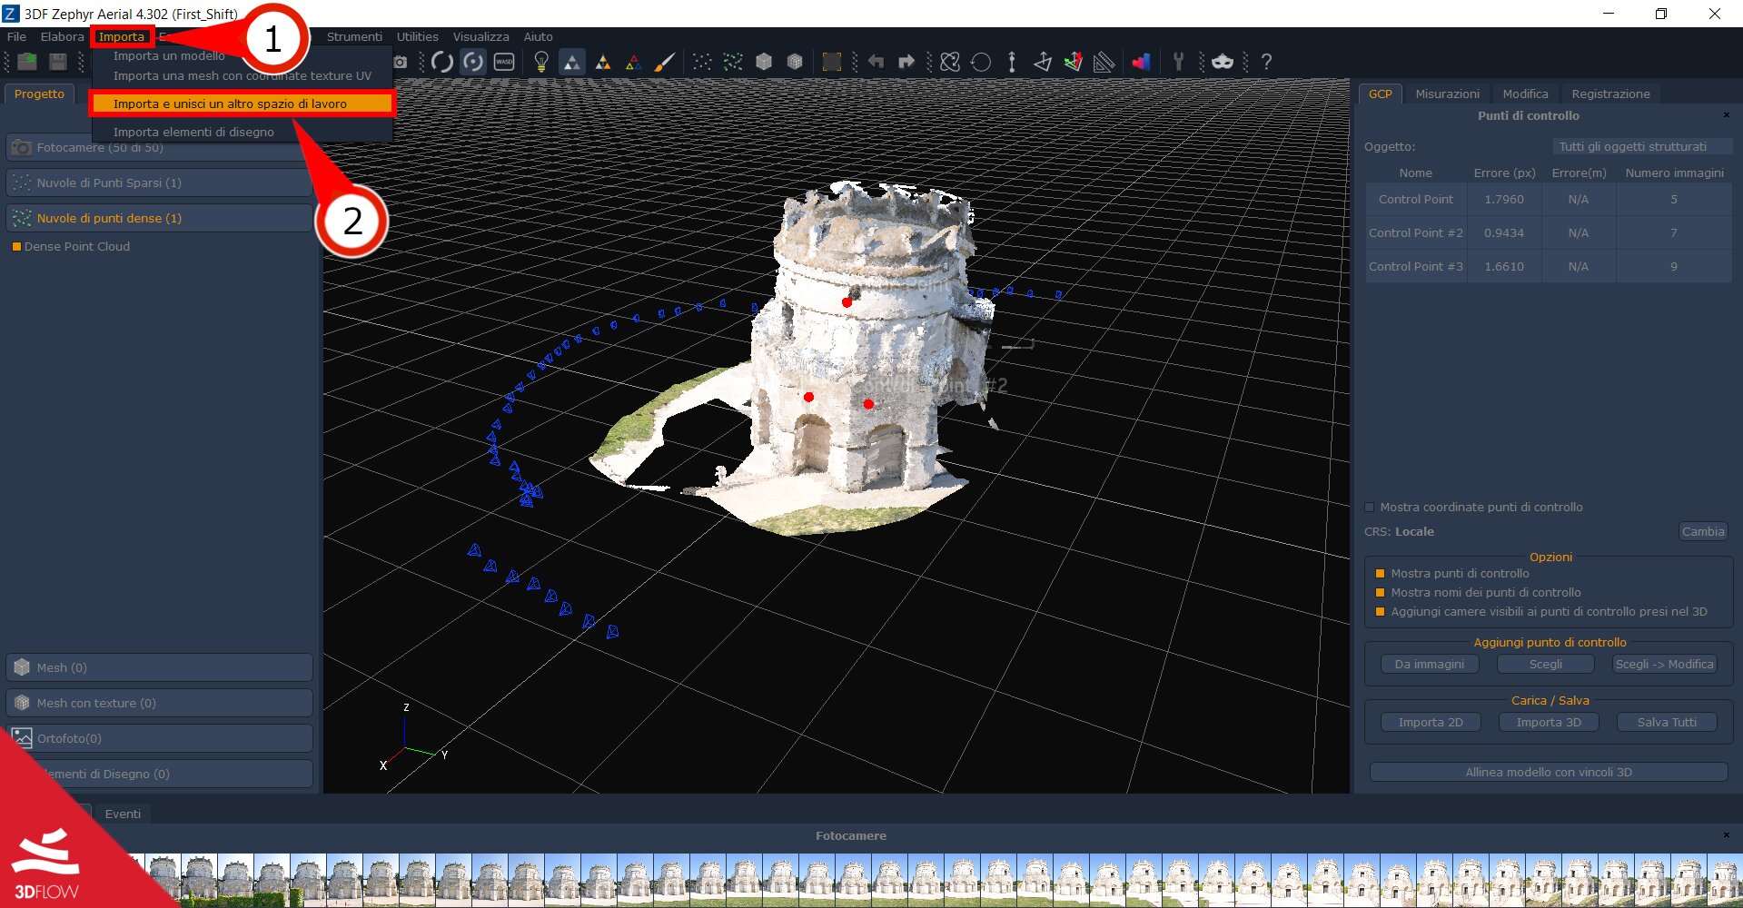Open the Tutti gli oggetti strutturati selector
The width and height of the screenshot is (1743, 908).
coord(1640,145)
